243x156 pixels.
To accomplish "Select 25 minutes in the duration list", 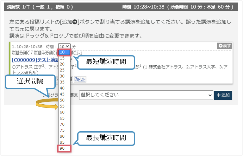I will [x=64, y=70].
